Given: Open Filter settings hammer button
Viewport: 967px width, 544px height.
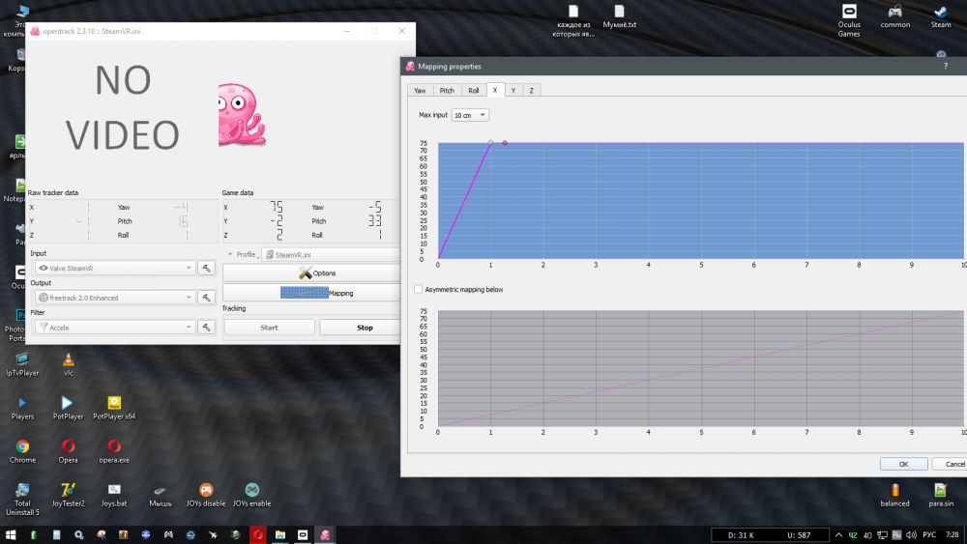Looking at the screenshot, I should [x=206, y=328].
